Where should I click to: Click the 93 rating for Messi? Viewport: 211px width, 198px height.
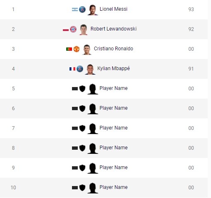[x=191, y=9]
